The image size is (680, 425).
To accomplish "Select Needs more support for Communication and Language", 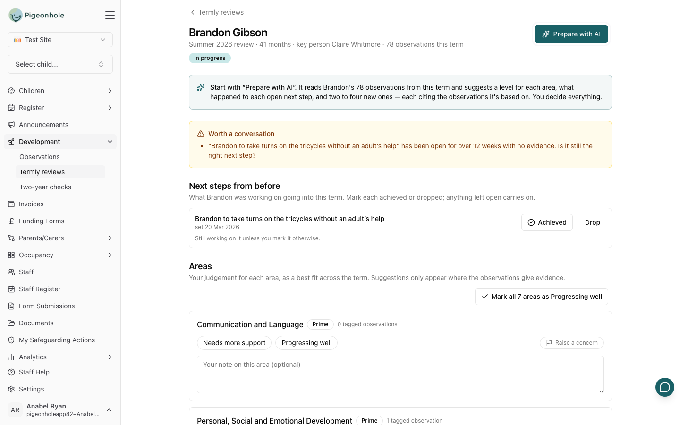I will [234, 343].
